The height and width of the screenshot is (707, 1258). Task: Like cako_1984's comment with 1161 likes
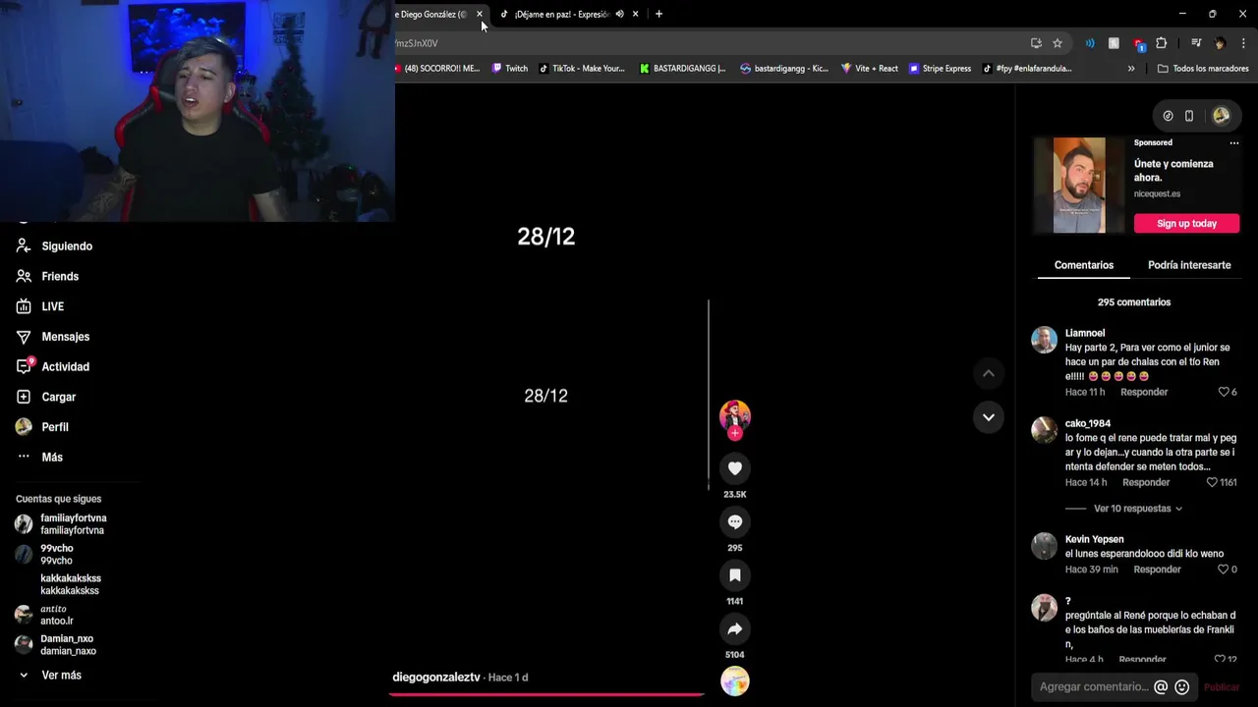(x=1212, y=482)
